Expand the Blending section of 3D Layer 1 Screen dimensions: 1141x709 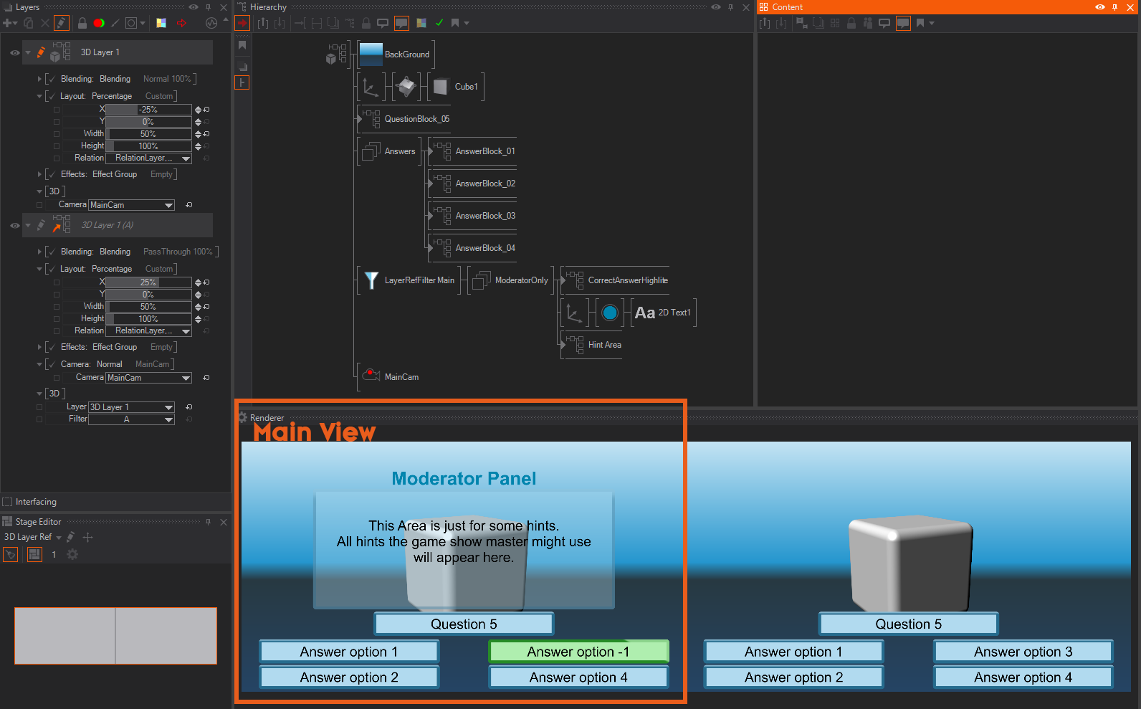click(39, 79)
